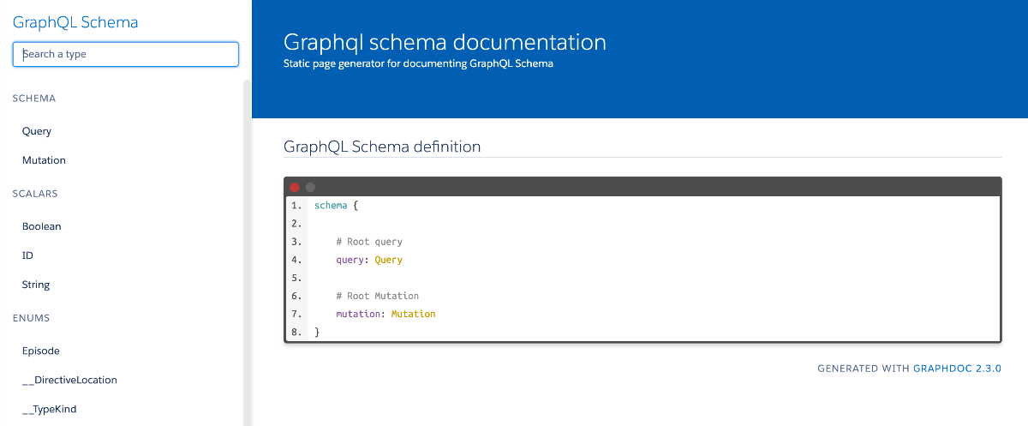
Task: Click the purple 'mutation:' field name
Action: (x=361, y=314)
